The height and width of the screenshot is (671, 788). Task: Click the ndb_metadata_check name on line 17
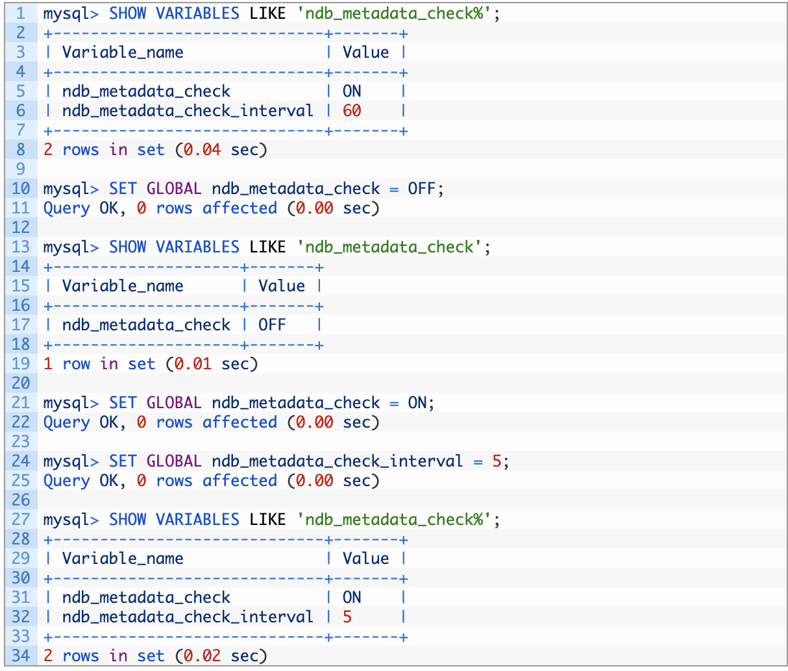click(x=146, y=325)
